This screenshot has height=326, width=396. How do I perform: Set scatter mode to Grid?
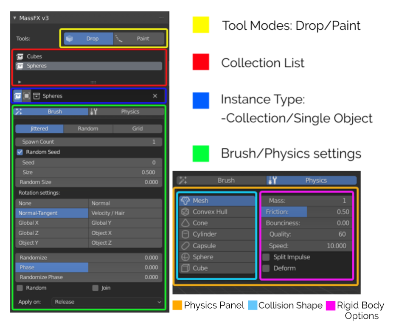click(137, 128)
